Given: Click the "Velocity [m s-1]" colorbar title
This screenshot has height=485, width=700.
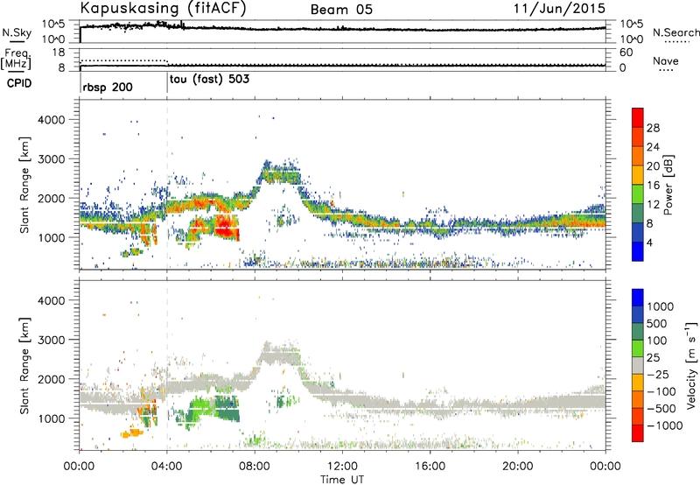Looking at the screenshot, I should click(x=691, y=365).
